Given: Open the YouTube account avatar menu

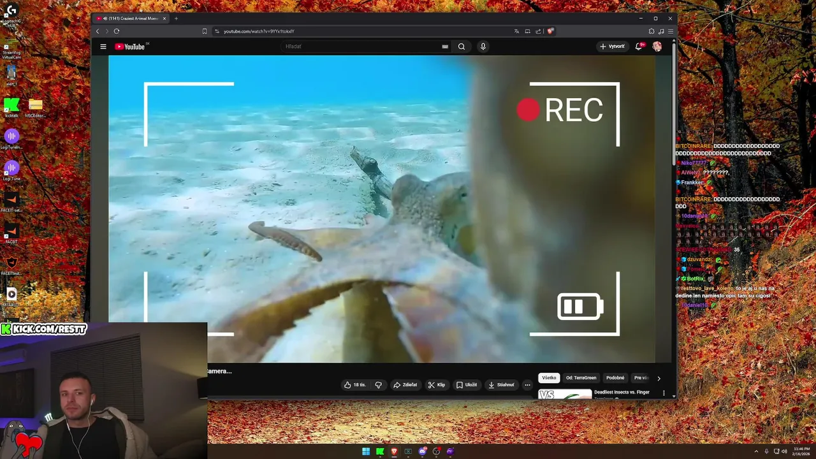Looking at the screenshot, I should tap(657, 47).
